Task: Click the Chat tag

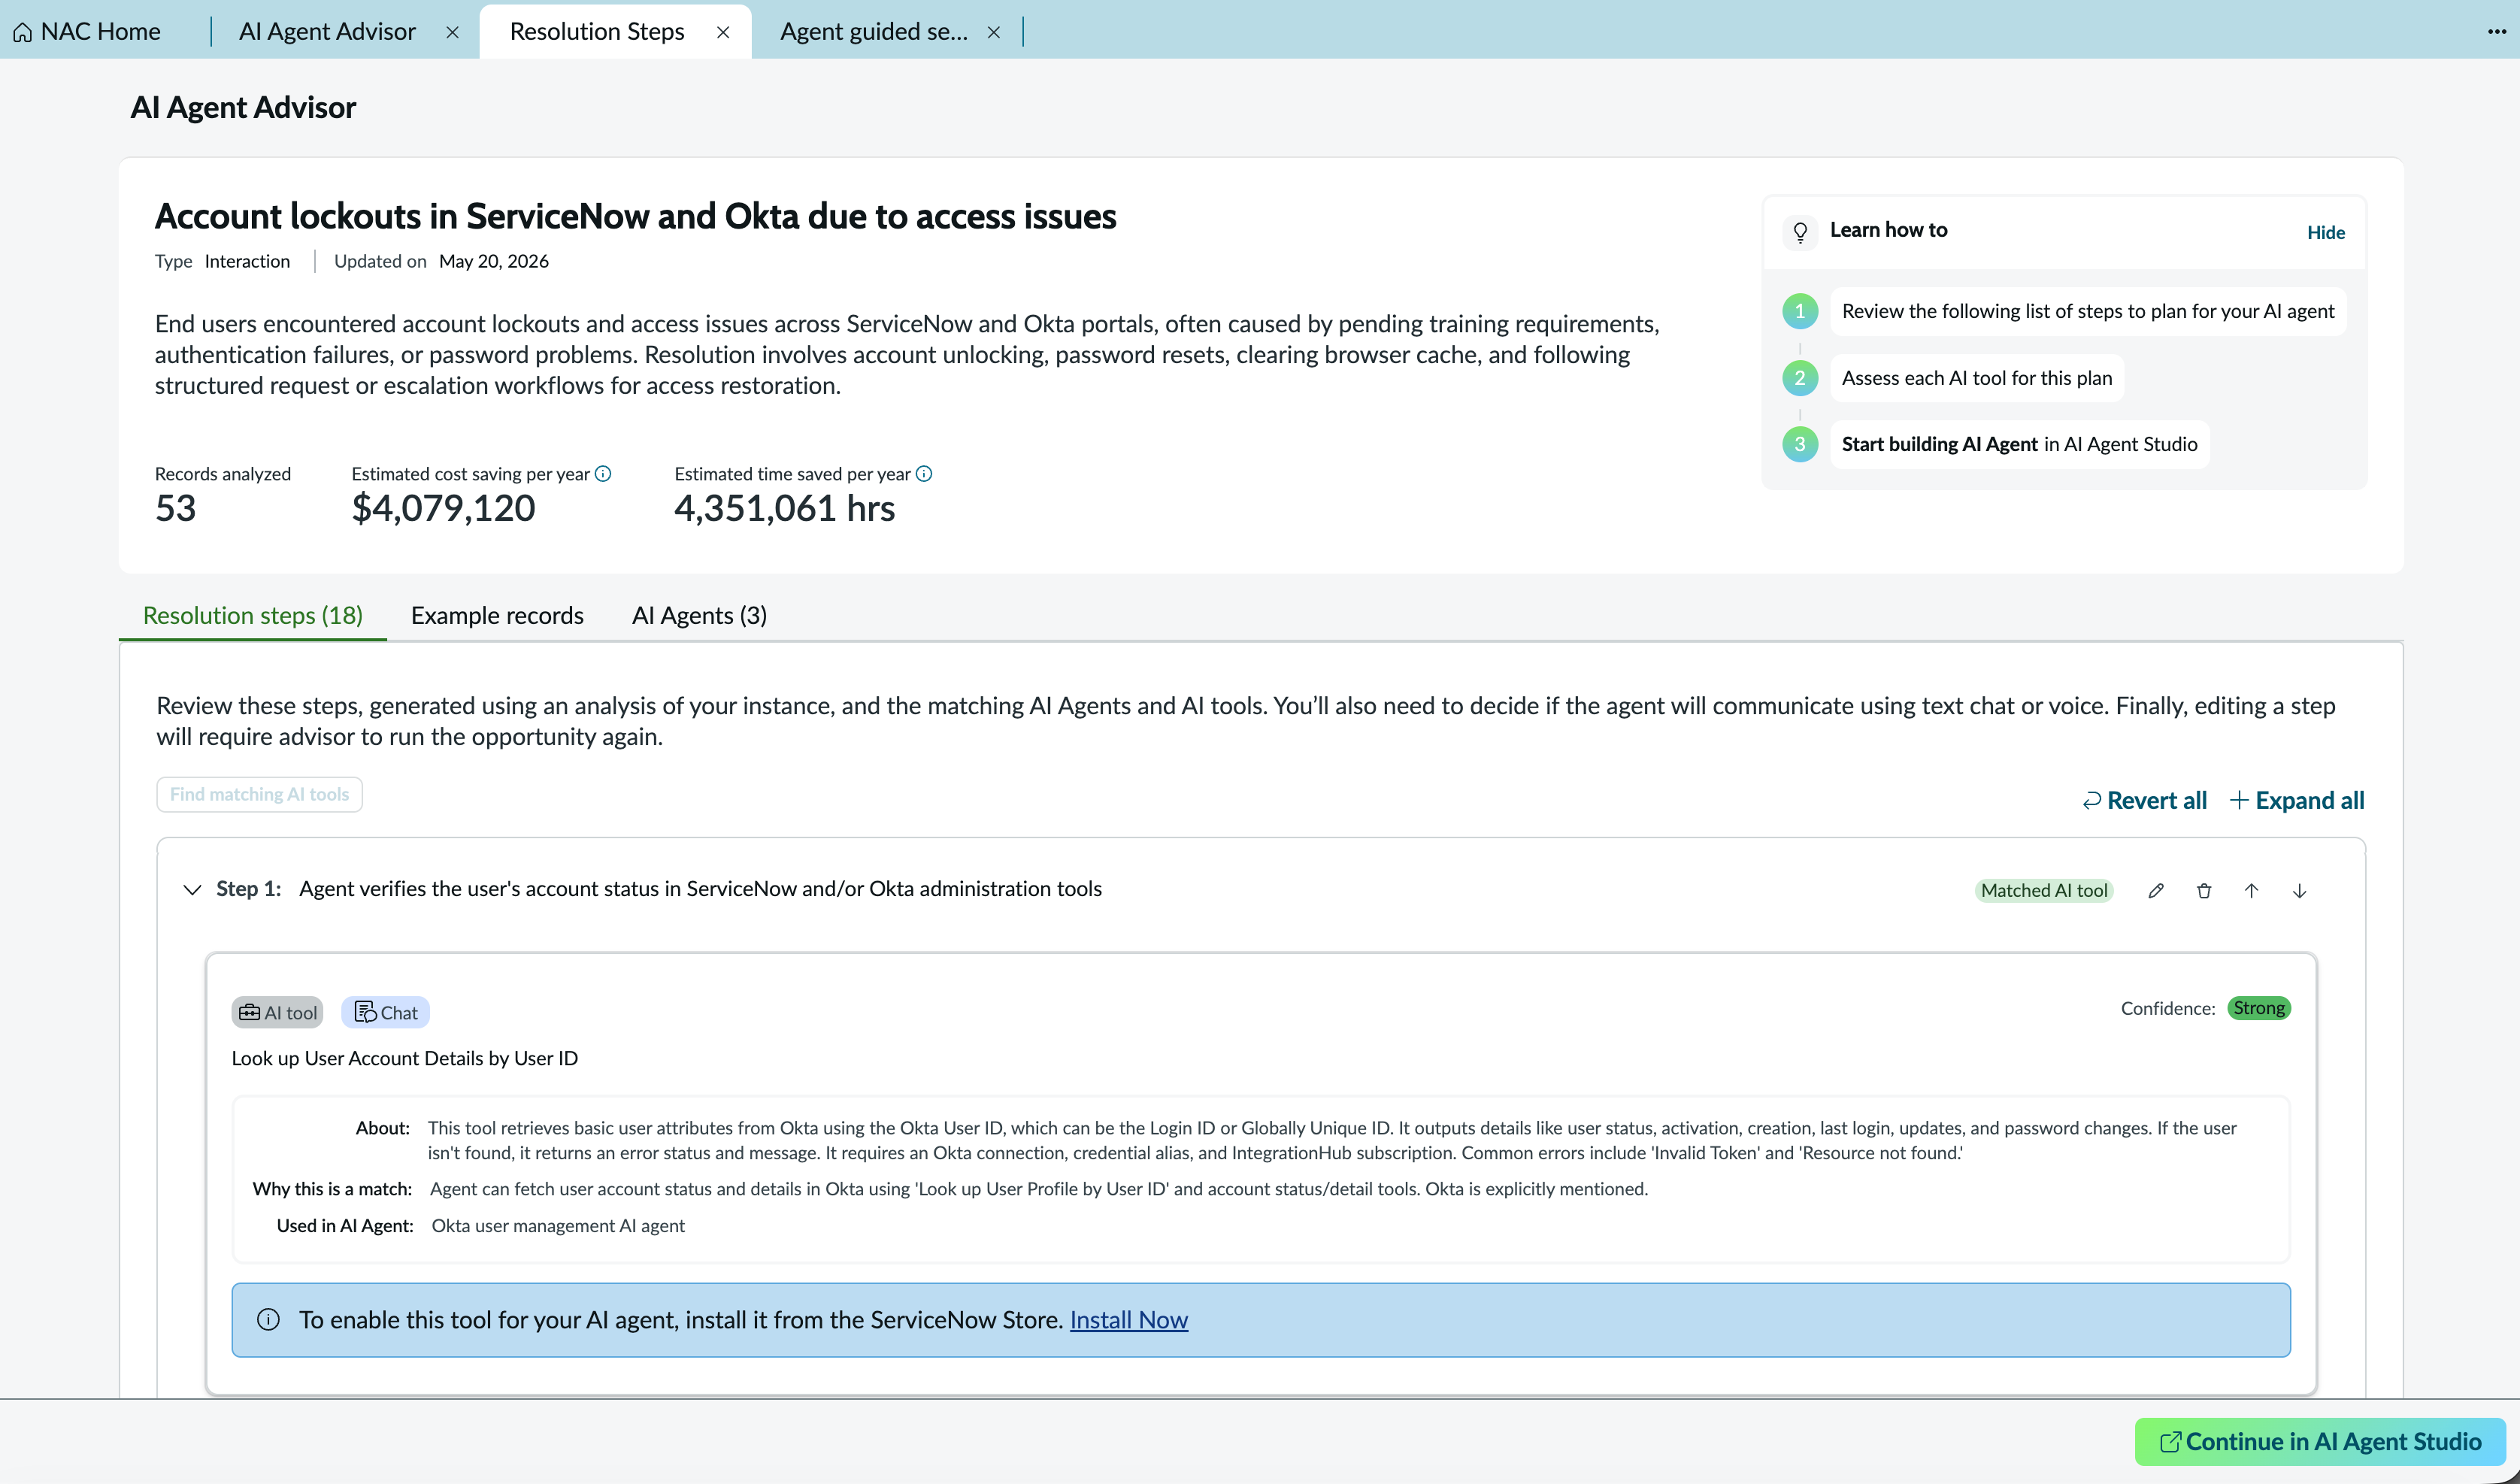Action: point(385,1012)
